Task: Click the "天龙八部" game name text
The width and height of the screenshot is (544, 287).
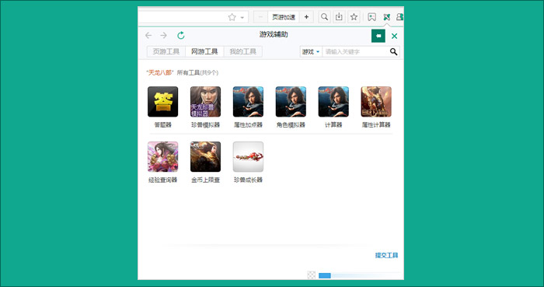Action: [160, 73]
